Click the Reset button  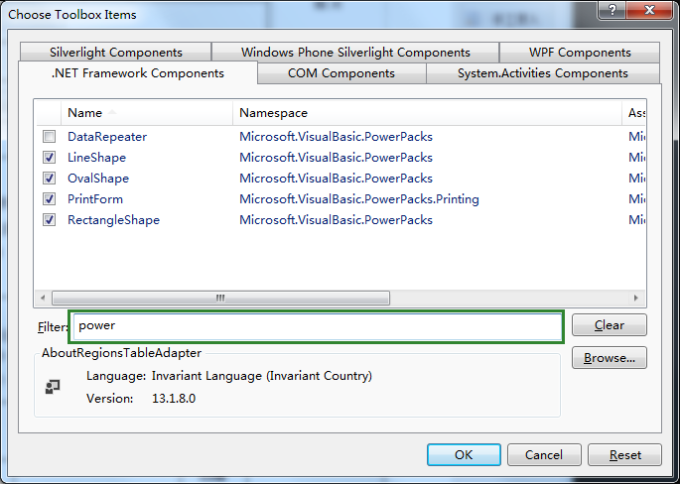[x=625, y=454]
